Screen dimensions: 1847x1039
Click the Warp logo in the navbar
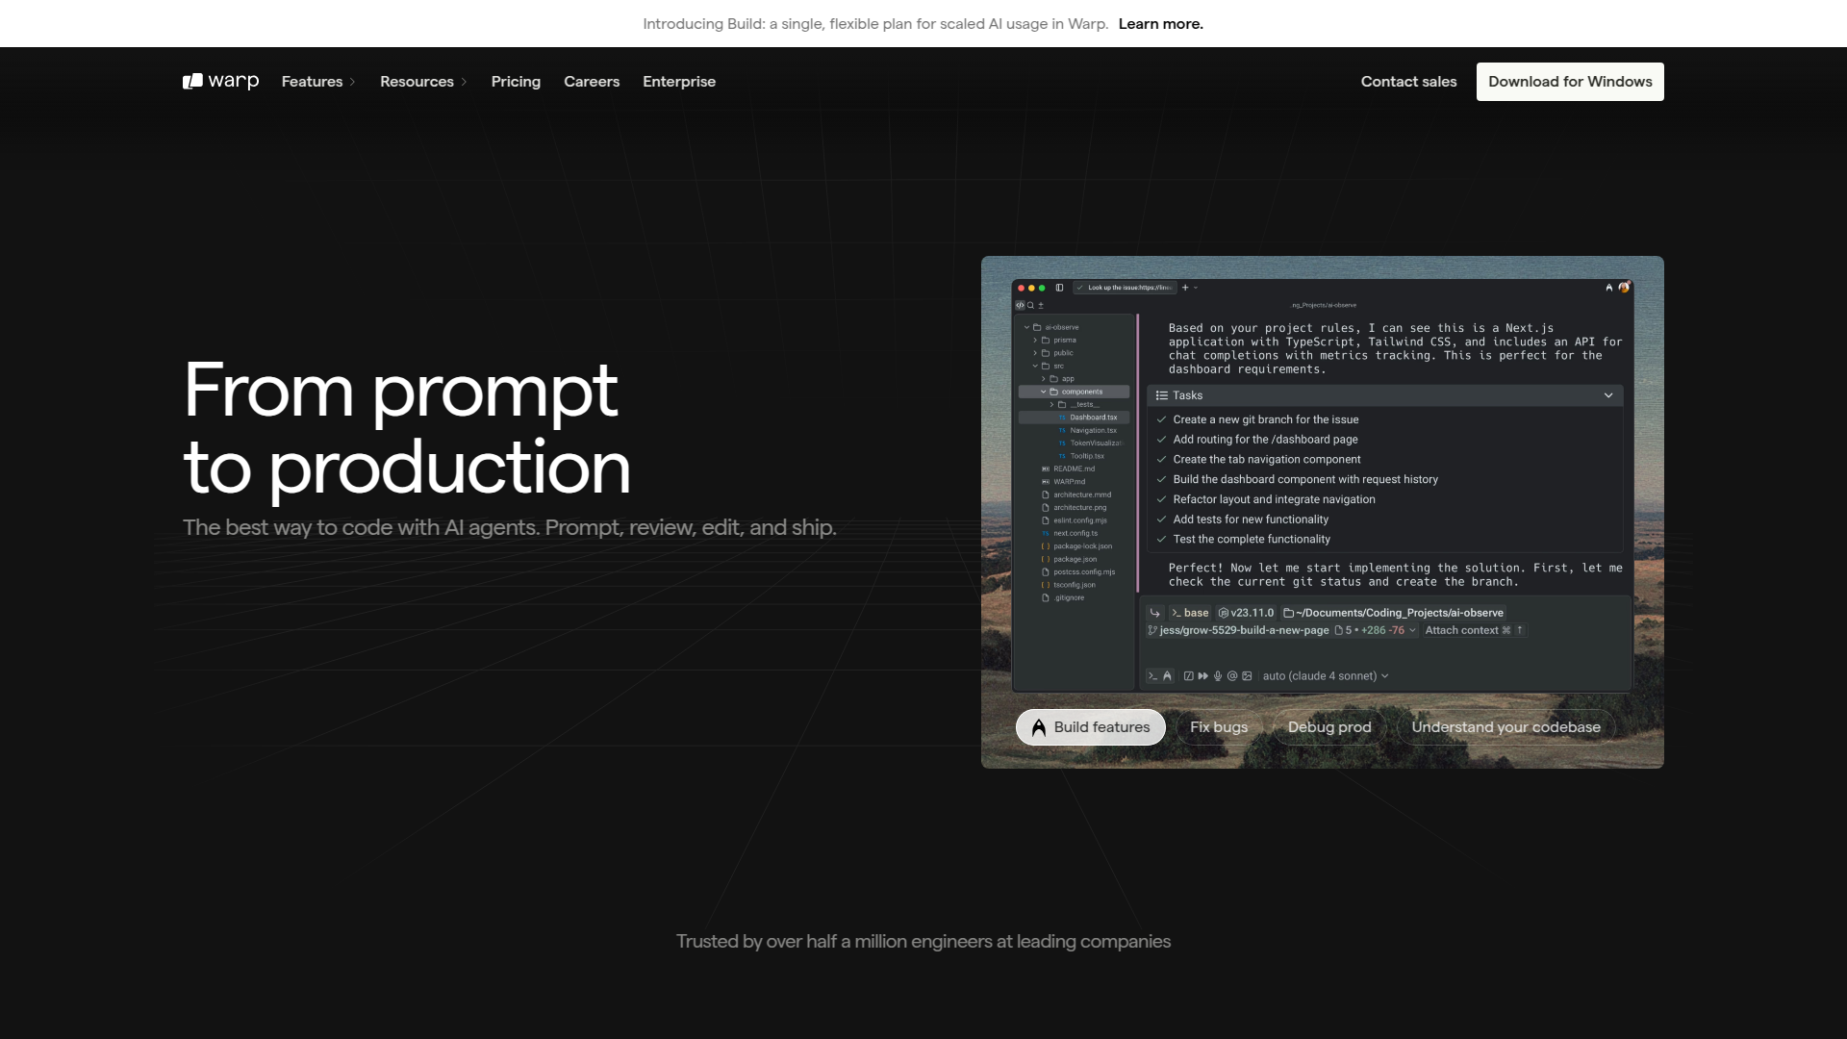coord(219,81)
